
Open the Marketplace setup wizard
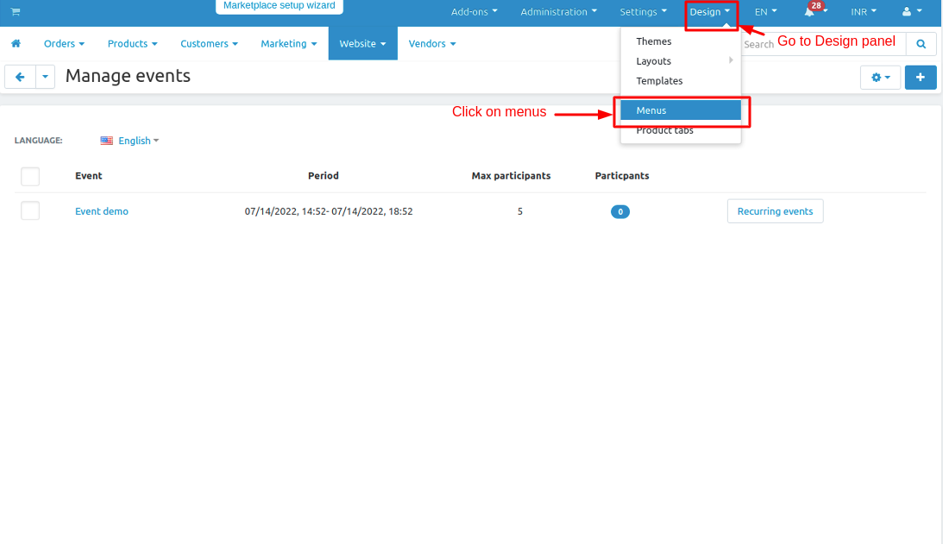(x=279, y=6)
